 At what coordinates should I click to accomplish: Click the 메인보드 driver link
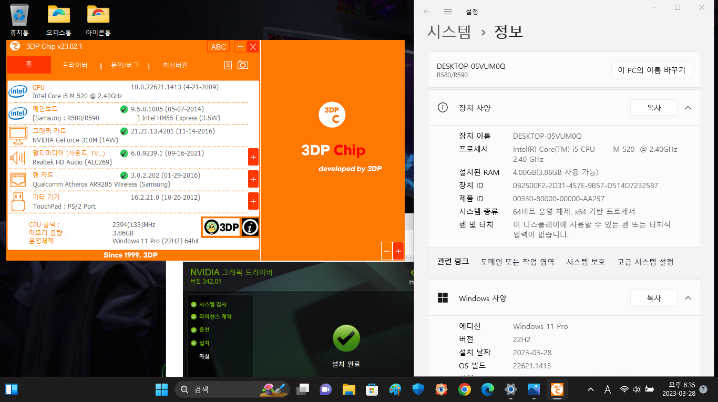click(45, 109)
